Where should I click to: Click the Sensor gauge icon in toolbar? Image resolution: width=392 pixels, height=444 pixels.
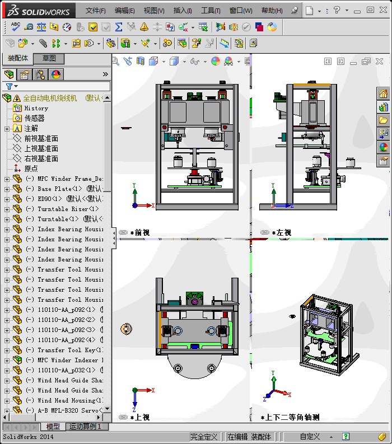point(67,27)
